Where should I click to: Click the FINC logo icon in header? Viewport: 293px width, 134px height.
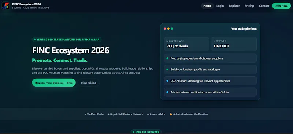pos(5,6)
